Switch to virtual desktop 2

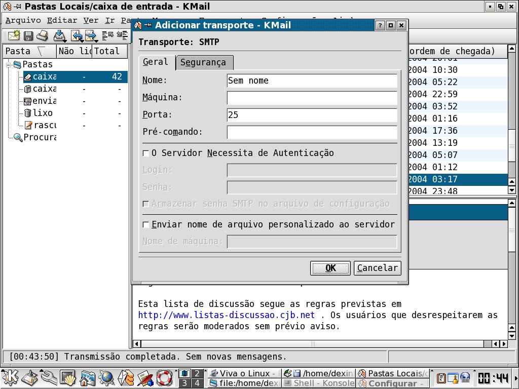pyautogui.click(x=197, y=373)
